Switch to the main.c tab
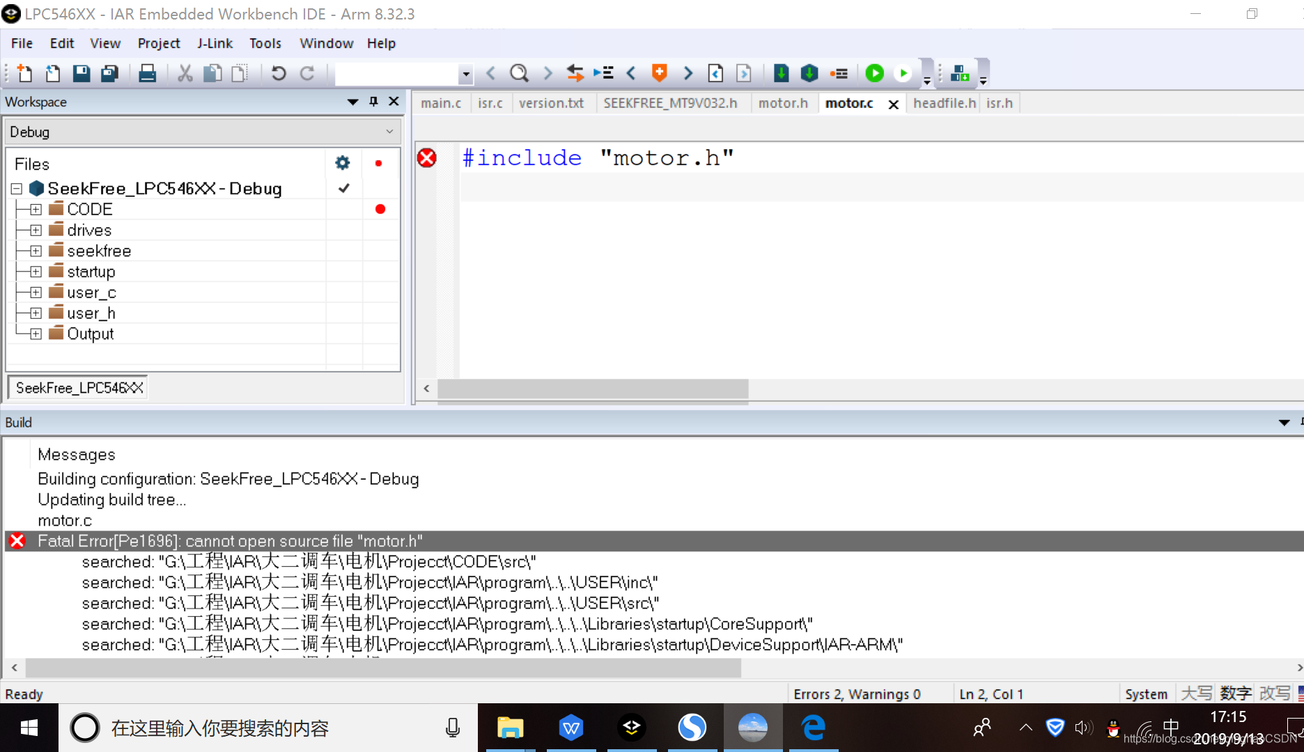 [x=441, y=103]
